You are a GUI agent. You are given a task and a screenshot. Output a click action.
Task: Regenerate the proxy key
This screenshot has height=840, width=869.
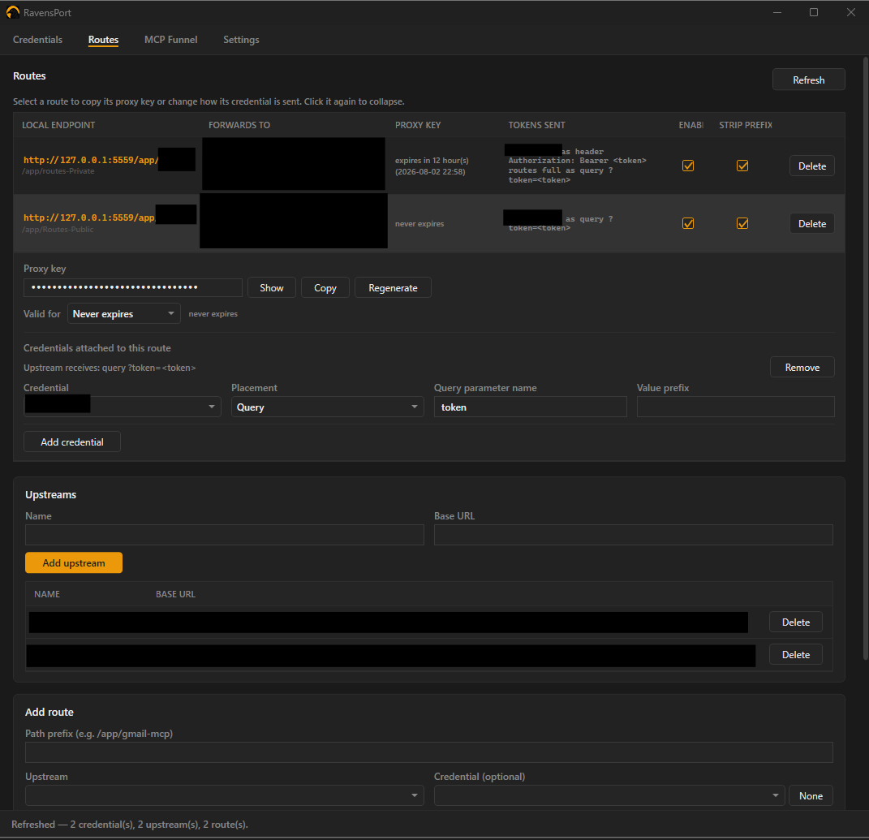[x=393, y=288]
